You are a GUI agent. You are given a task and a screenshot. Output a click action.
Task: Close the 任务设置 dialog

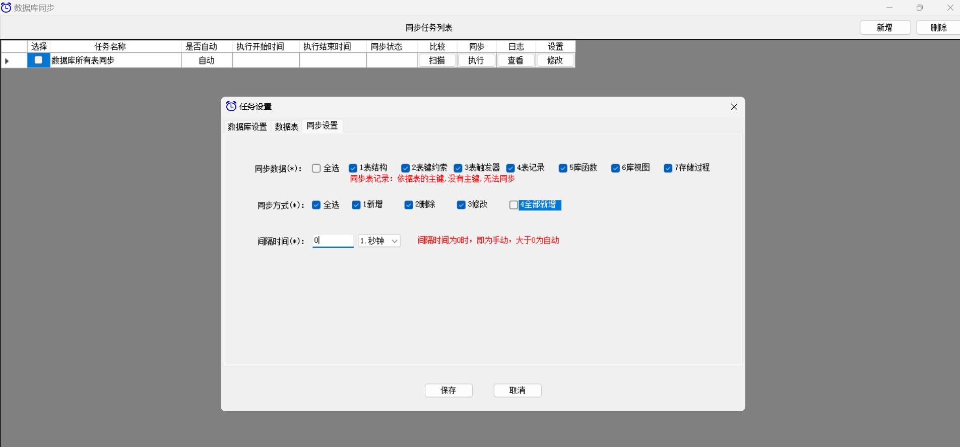(734, 107)
